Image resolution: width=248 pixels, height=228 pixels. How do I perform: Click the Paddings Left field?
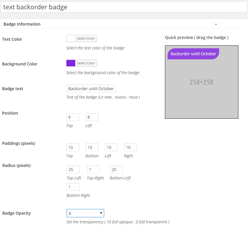[x=111, y=147]
